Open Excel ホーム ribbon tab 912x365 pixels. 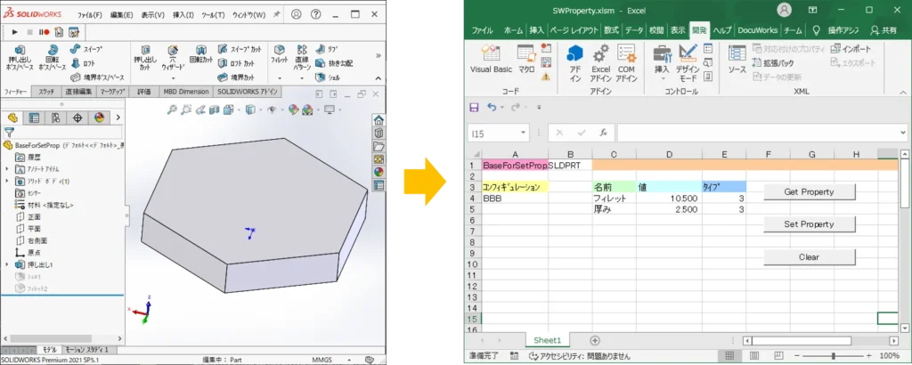pos(513,30)
